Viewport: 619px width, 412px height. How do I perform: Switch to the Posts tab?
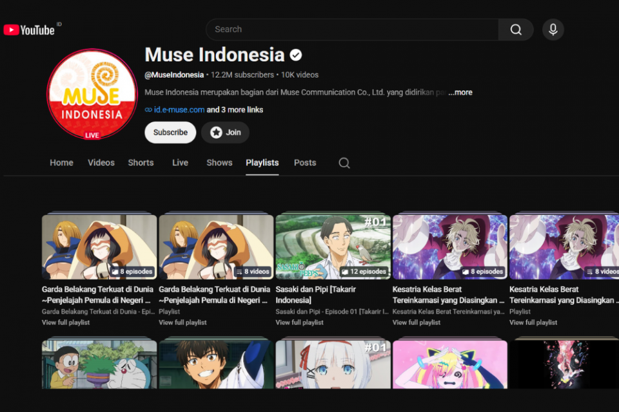click(x=305, y=163)
